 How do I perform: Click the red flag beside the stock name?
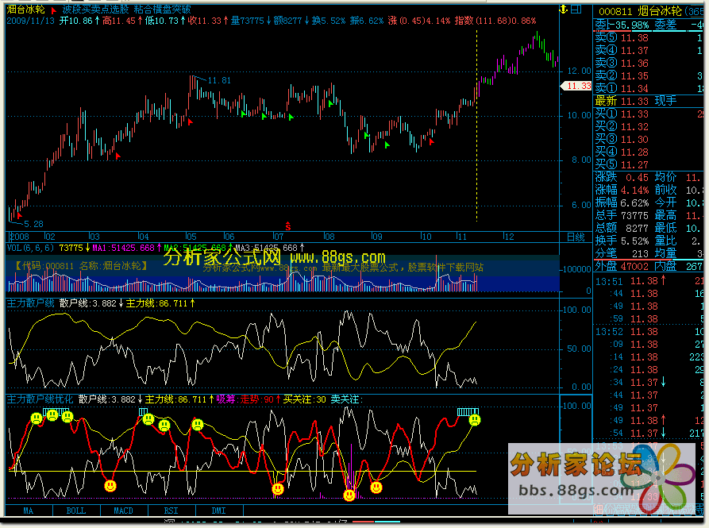point(53,10)
